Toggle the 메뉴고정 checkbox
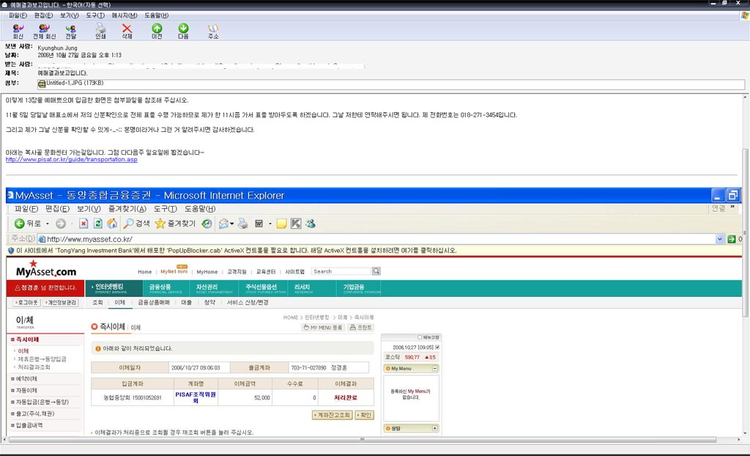This screenshot has height=456, width=750. point(420,337)
